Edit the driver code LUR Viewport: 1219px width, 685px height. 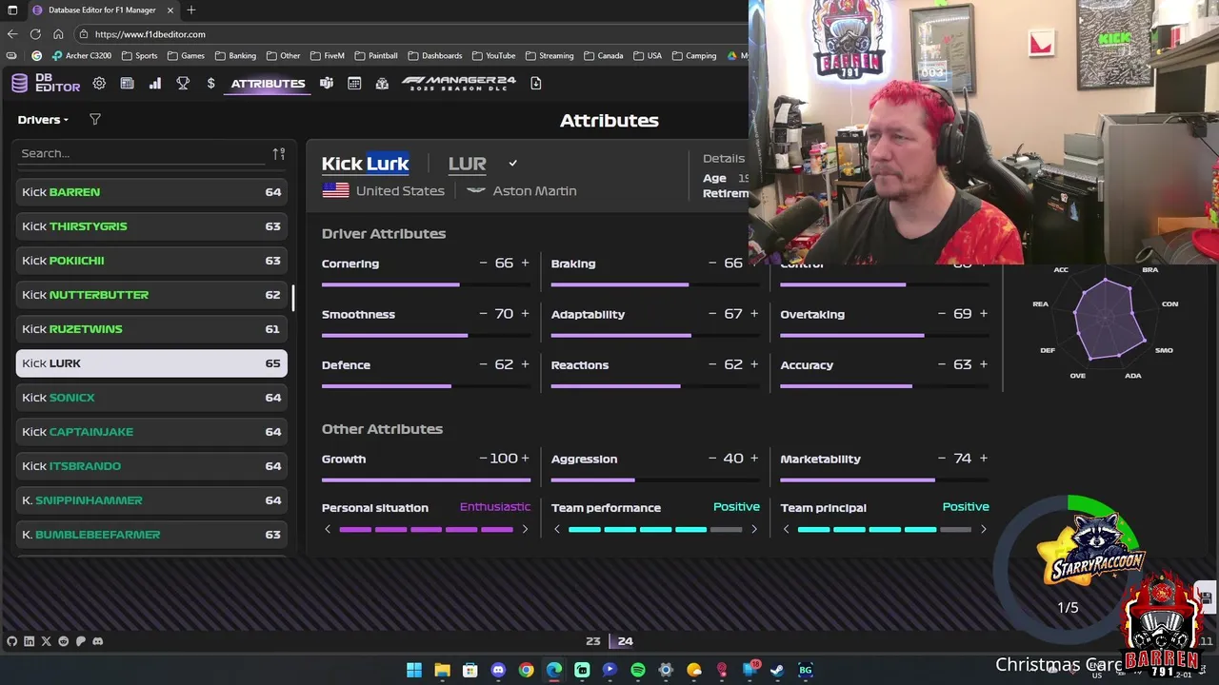(x=467, y=164)
